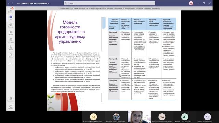The height and width of the screenshot is (123, 219).
Task: Open the Assignments (Задания) section
Action: coord(11,33)
